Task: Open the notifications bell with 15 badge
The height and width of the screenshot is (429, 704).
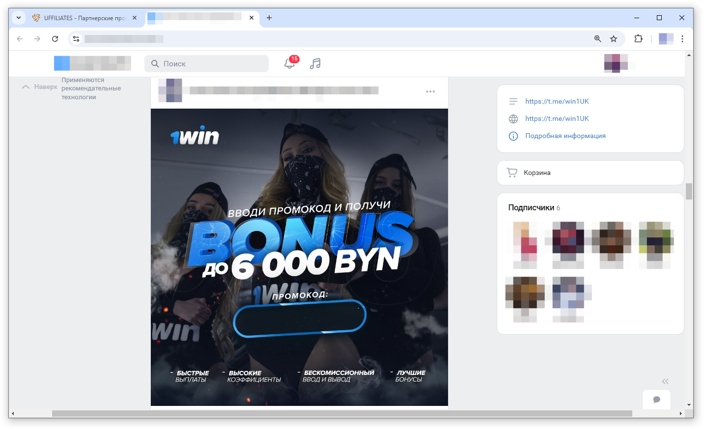Action: 290,63
